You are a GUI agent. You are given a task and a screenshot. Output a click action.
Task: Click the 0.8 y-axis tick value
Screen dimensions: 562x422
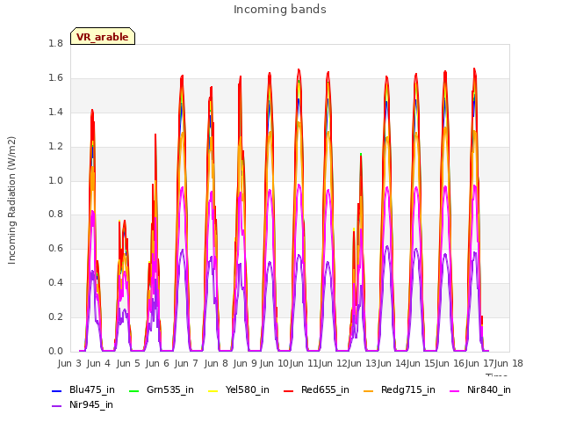tap(55, 215)
